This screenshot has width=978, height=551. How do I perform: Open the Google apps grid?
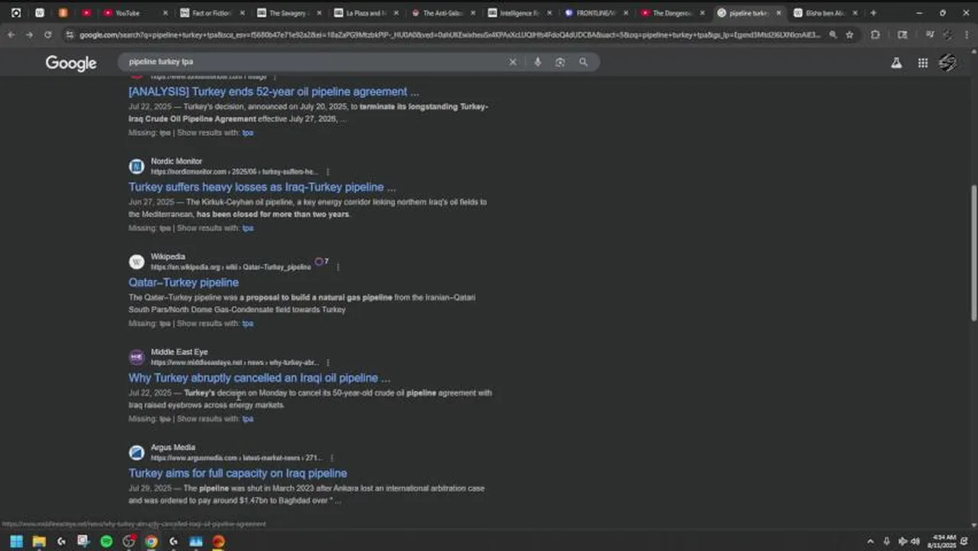point(923,63)
